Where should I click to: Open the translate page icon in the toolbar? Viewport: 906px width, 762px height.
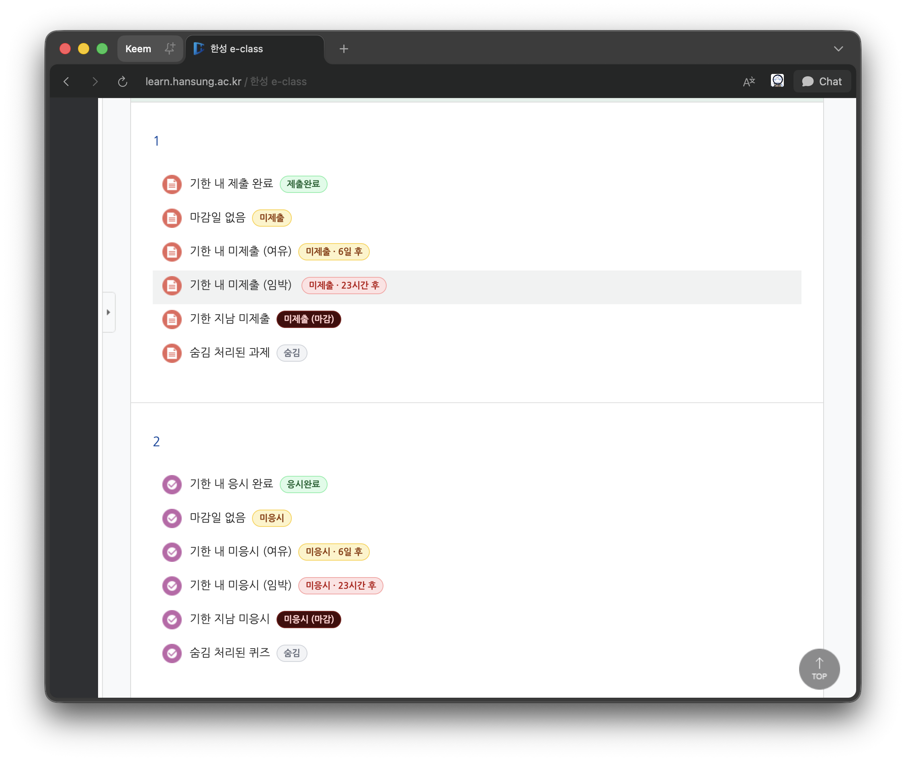748,81
